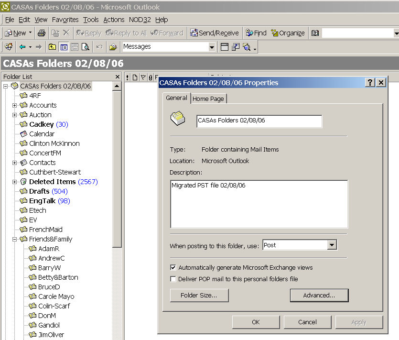Open the Tools menu
Screen dimensions: 399x340
pyautogui.click(x=91, y=20)
